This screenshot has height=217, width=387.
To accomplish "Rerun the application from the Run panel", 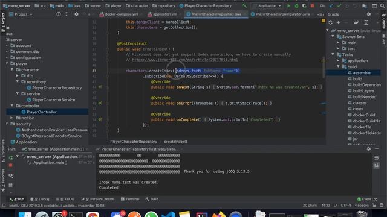I will click(11, 157).
